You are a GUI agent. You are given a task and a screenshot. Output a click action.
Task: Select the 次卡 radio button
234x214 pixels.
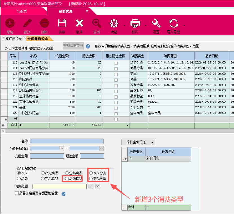coord(19,173)
